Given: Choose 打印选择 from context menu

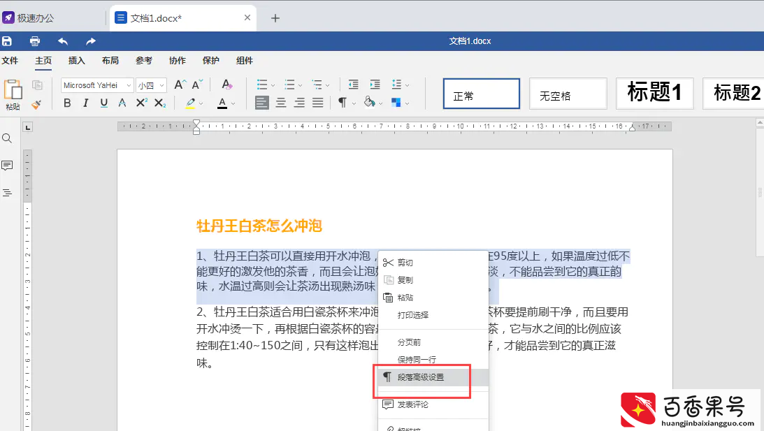Looking at the screenshot, I should pos(433,315).
